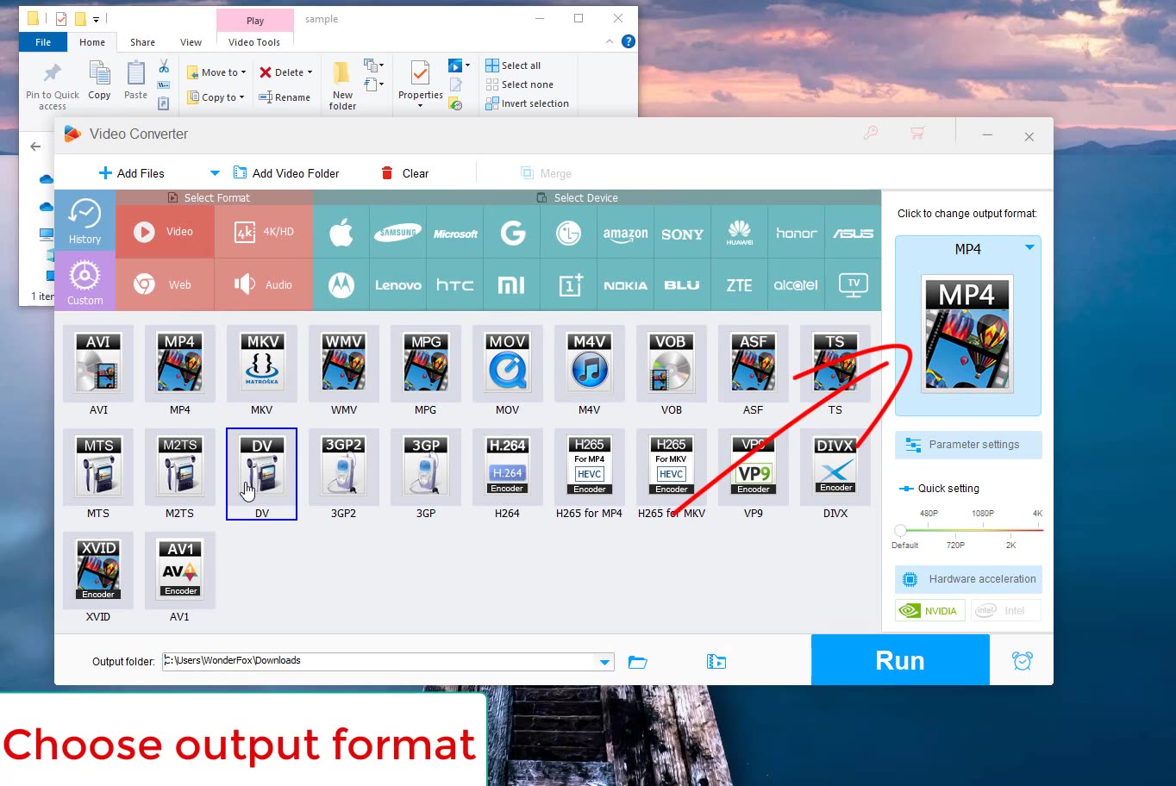1176x786 pixels.
Task: Select the XVID encoder format
Action: click(x=98, y=570)
